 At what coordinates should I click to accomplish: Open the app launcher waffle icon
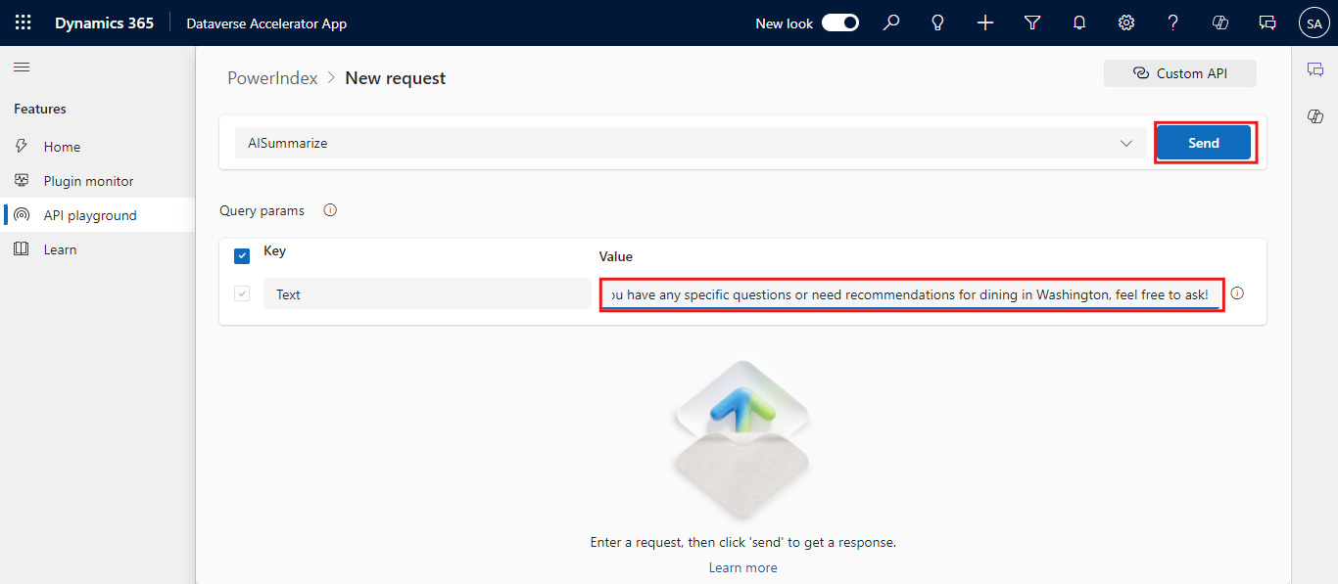pyautogui.click(x=23, y=22)
